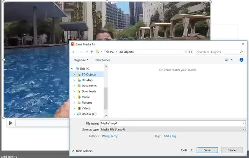Select the Music folder
This screenshot has width=249, height=158.
[86, 97]
